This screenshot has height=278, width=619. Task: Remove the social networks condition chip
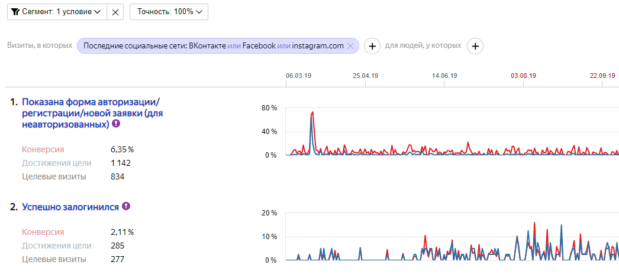point(350,45)
